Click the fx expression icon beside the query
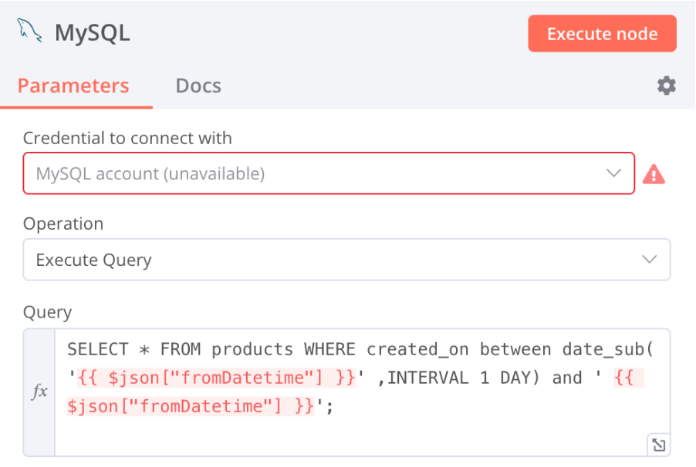696x467 pixels. [39, 391]
